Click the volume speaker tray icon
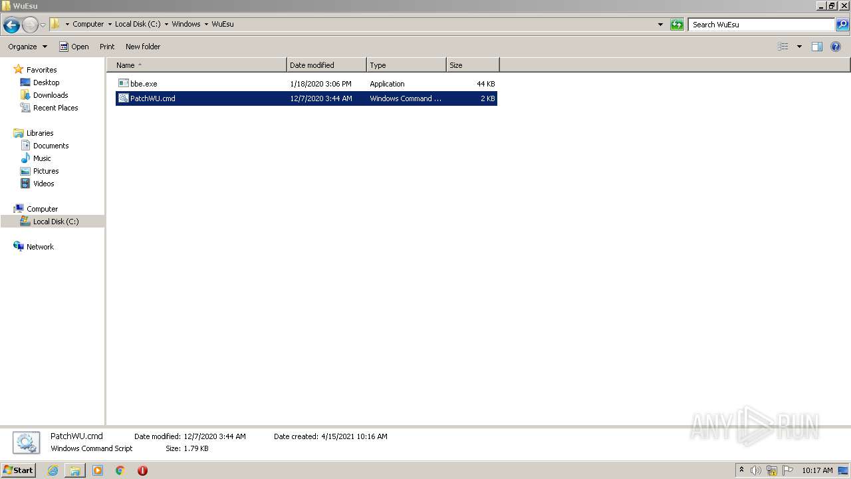This screenshot has height=479, width=851. click(755, 470)
